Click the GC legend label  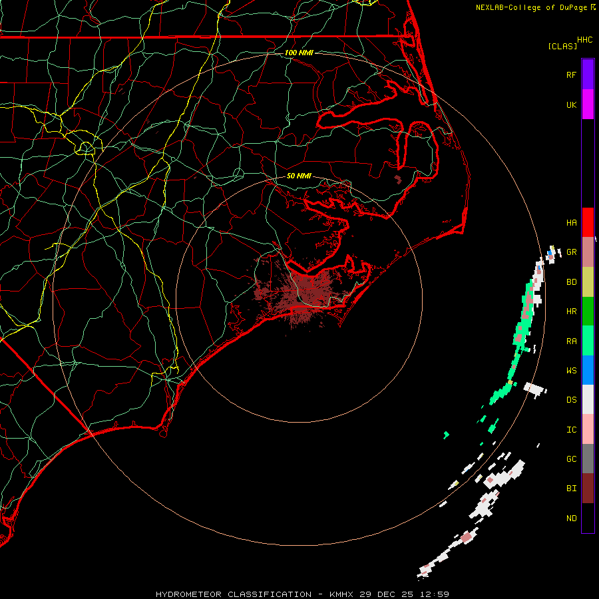pos(571,459)
